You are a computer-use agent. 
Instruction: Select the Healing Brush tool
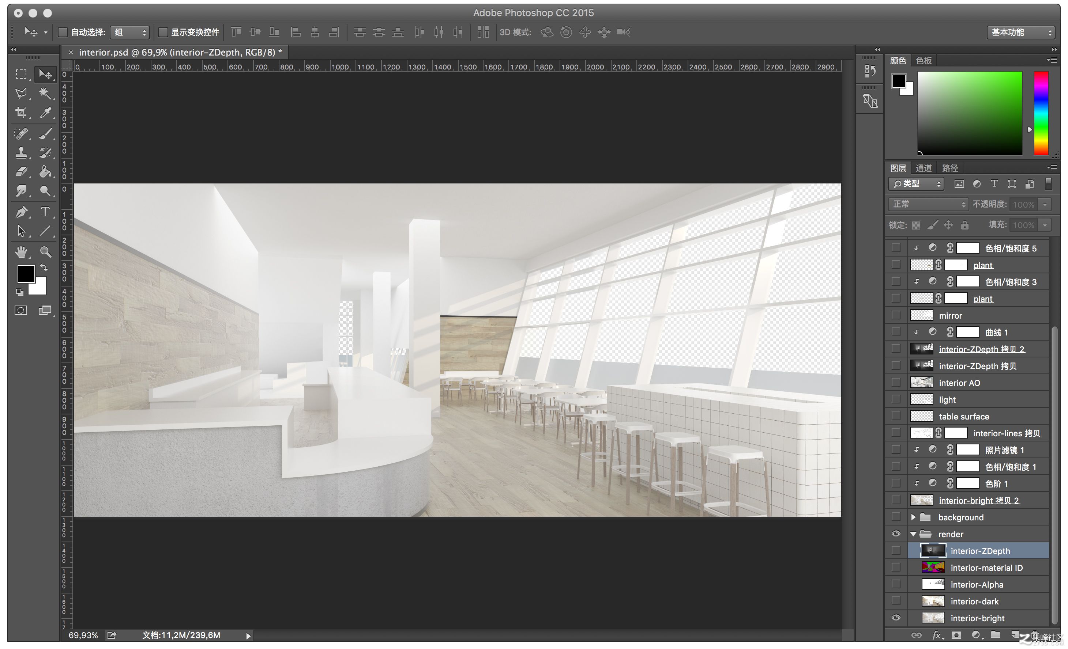coord(21,133)
